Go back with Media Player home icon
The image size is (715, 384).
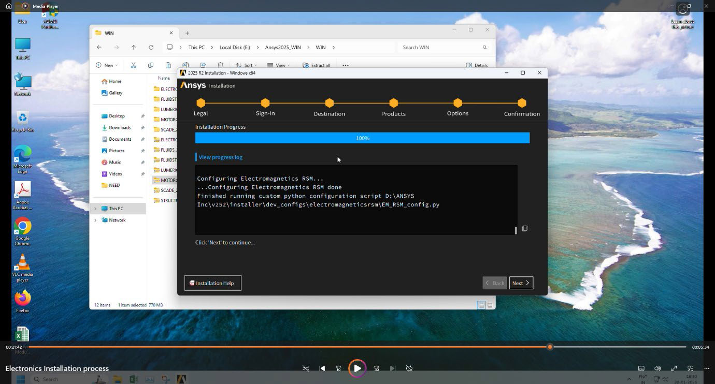pos(9,6)
